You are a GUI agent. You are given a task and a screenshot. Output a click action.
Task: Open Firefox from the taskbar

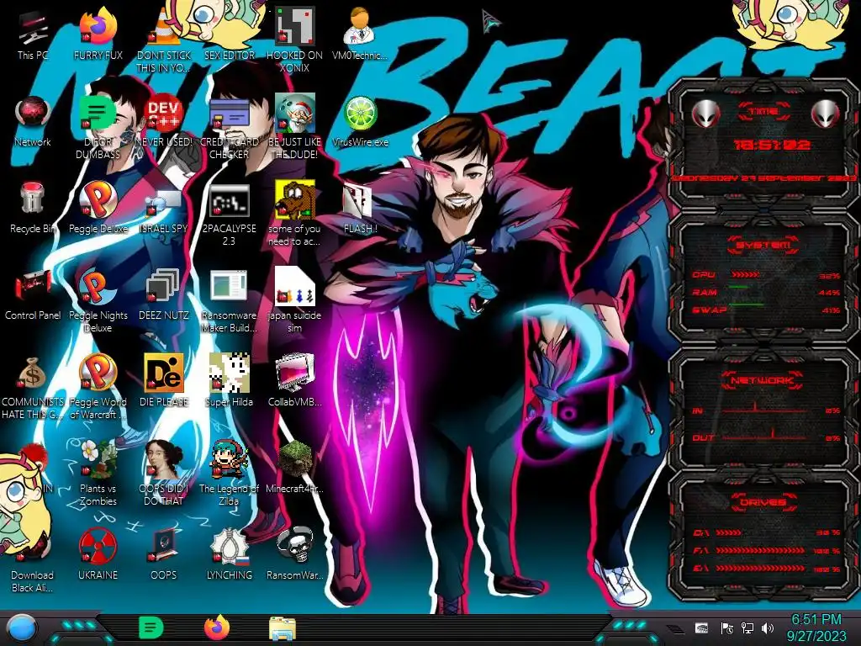217,627
